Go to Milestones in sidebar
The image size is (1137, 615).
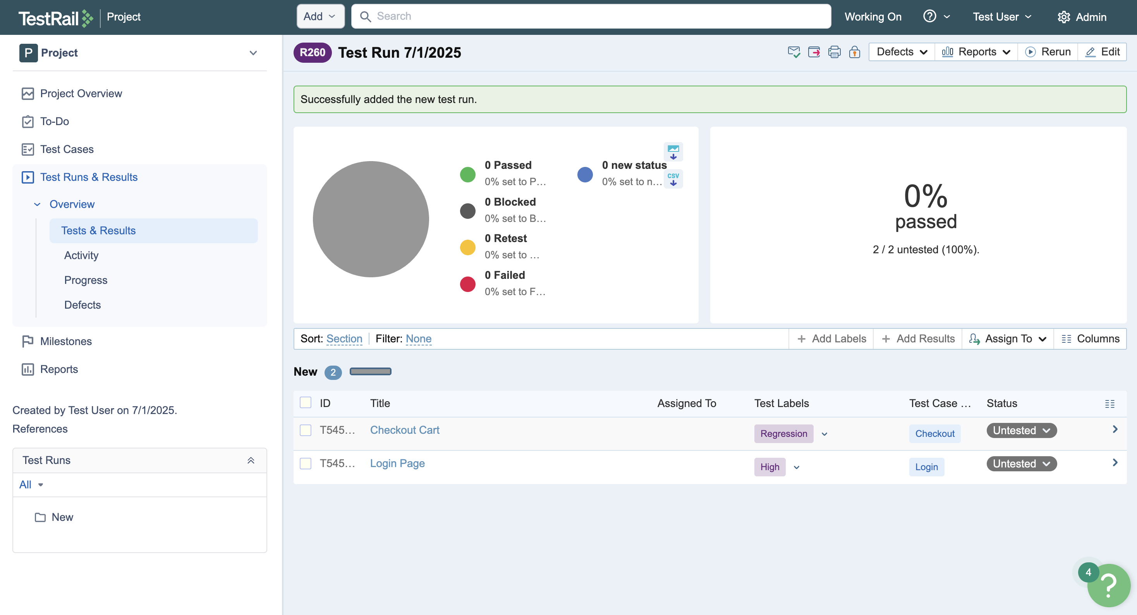66,341
